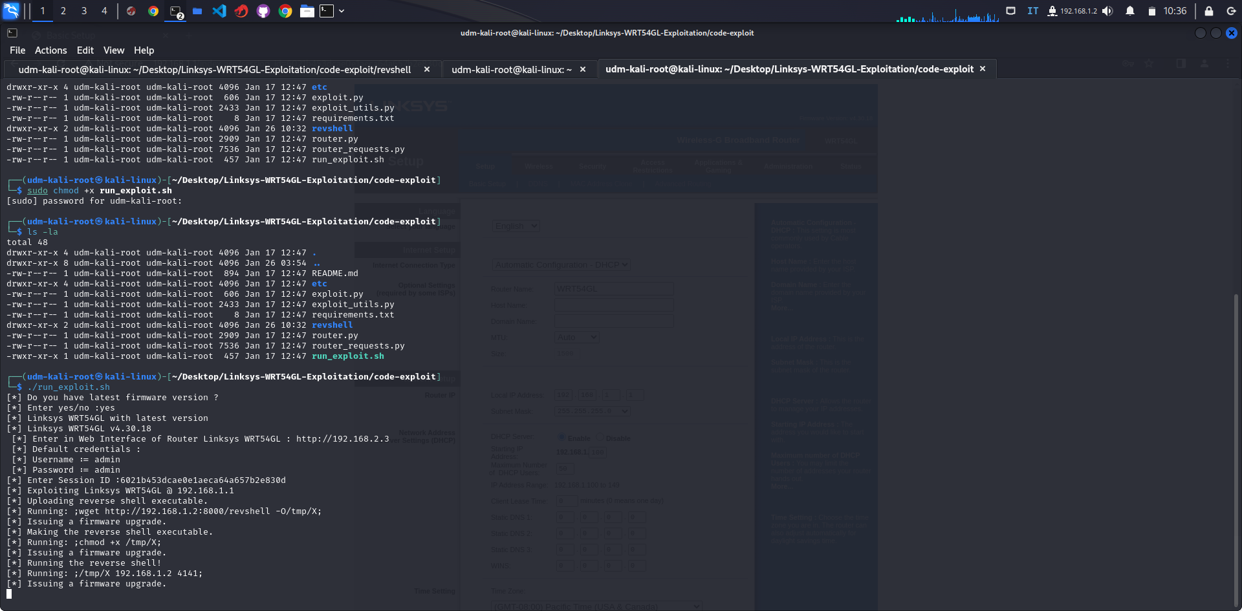Close the home directory (~) tab
1242x611 pixels.
583,69
